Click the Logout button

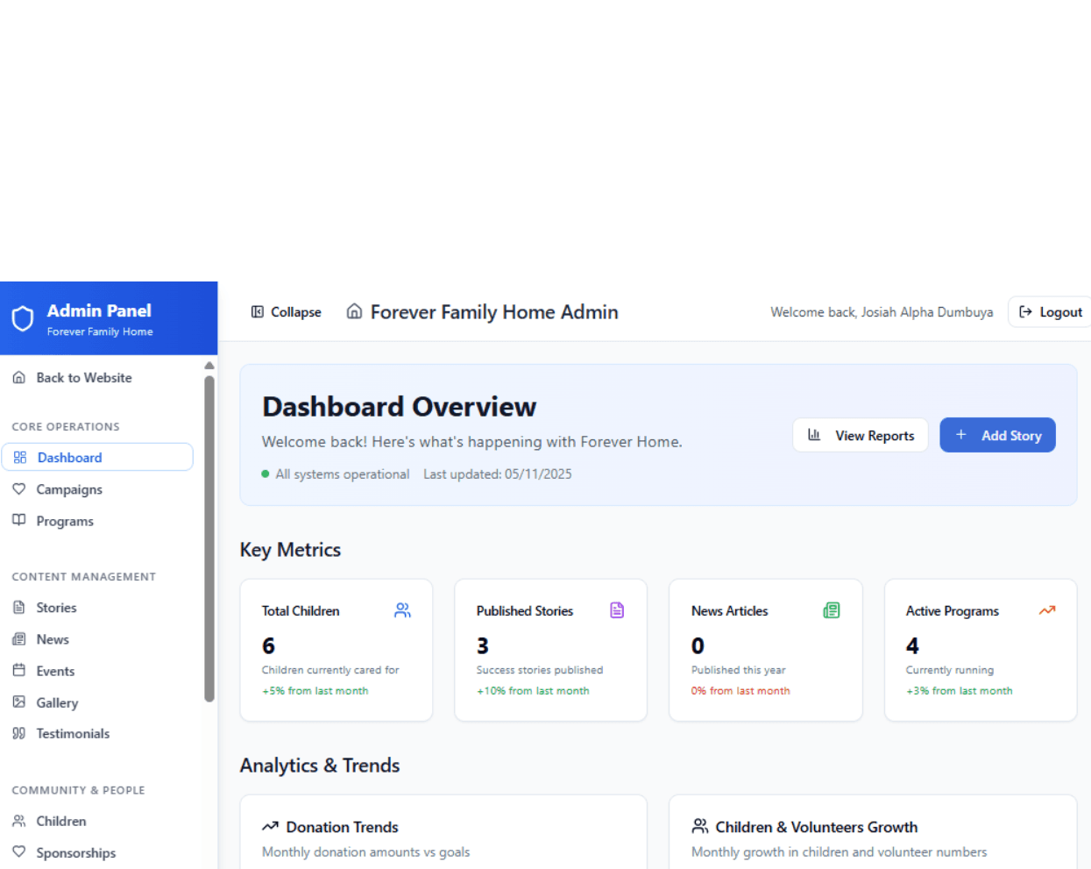click(x=1050, y=311)
